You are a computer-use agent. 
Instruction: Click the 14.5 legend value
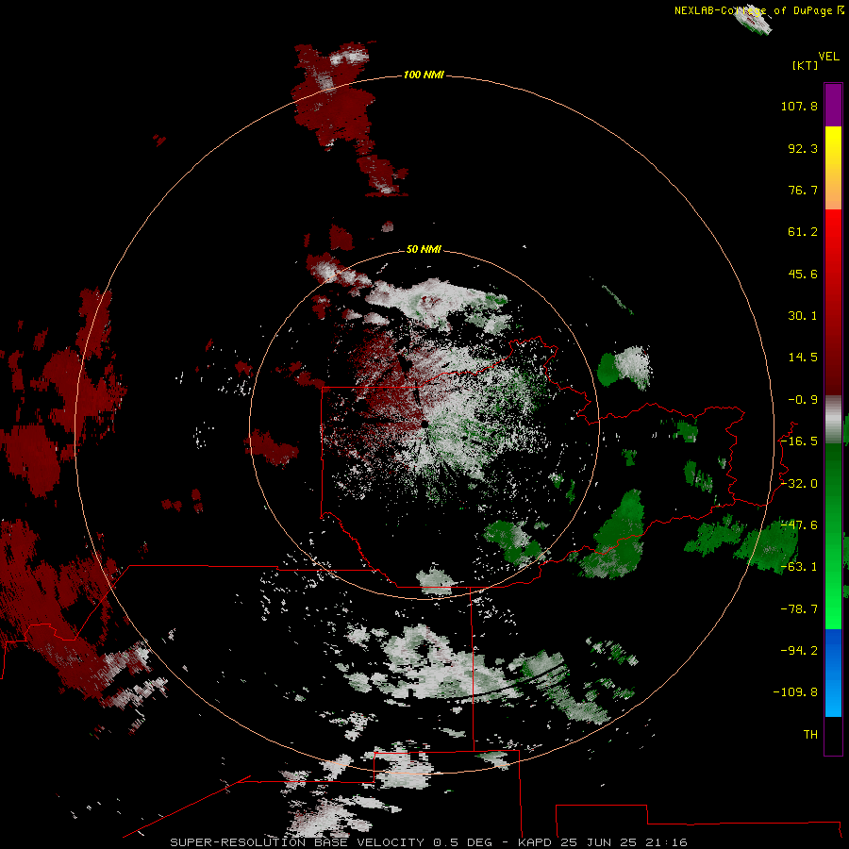coord(803,358)
